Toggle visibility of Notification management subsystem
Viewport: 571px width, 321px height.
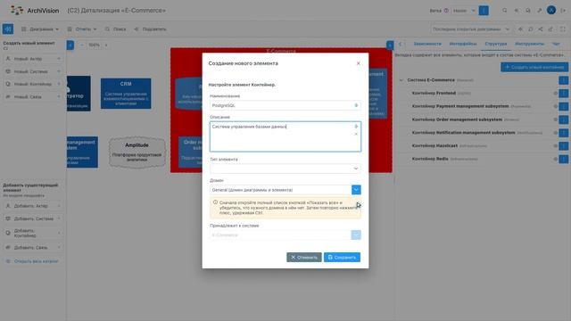click(555, 133)
